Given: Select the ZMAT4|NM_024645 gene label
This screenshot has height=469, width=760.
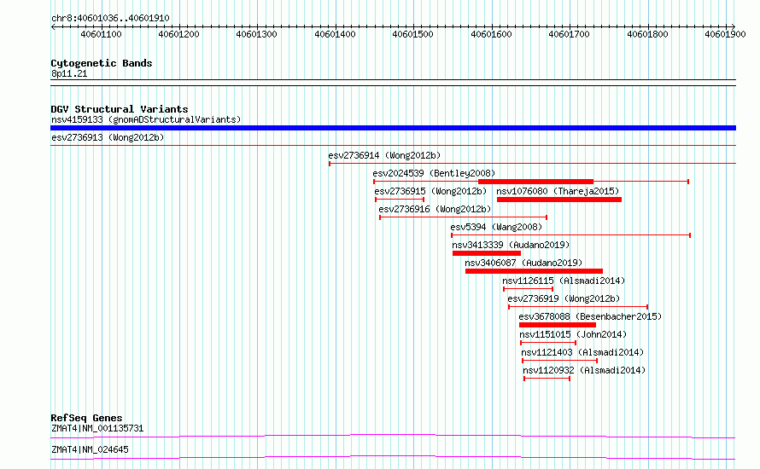Looking at the screenshot, I should pyautogui.click(x=91, y=449).
